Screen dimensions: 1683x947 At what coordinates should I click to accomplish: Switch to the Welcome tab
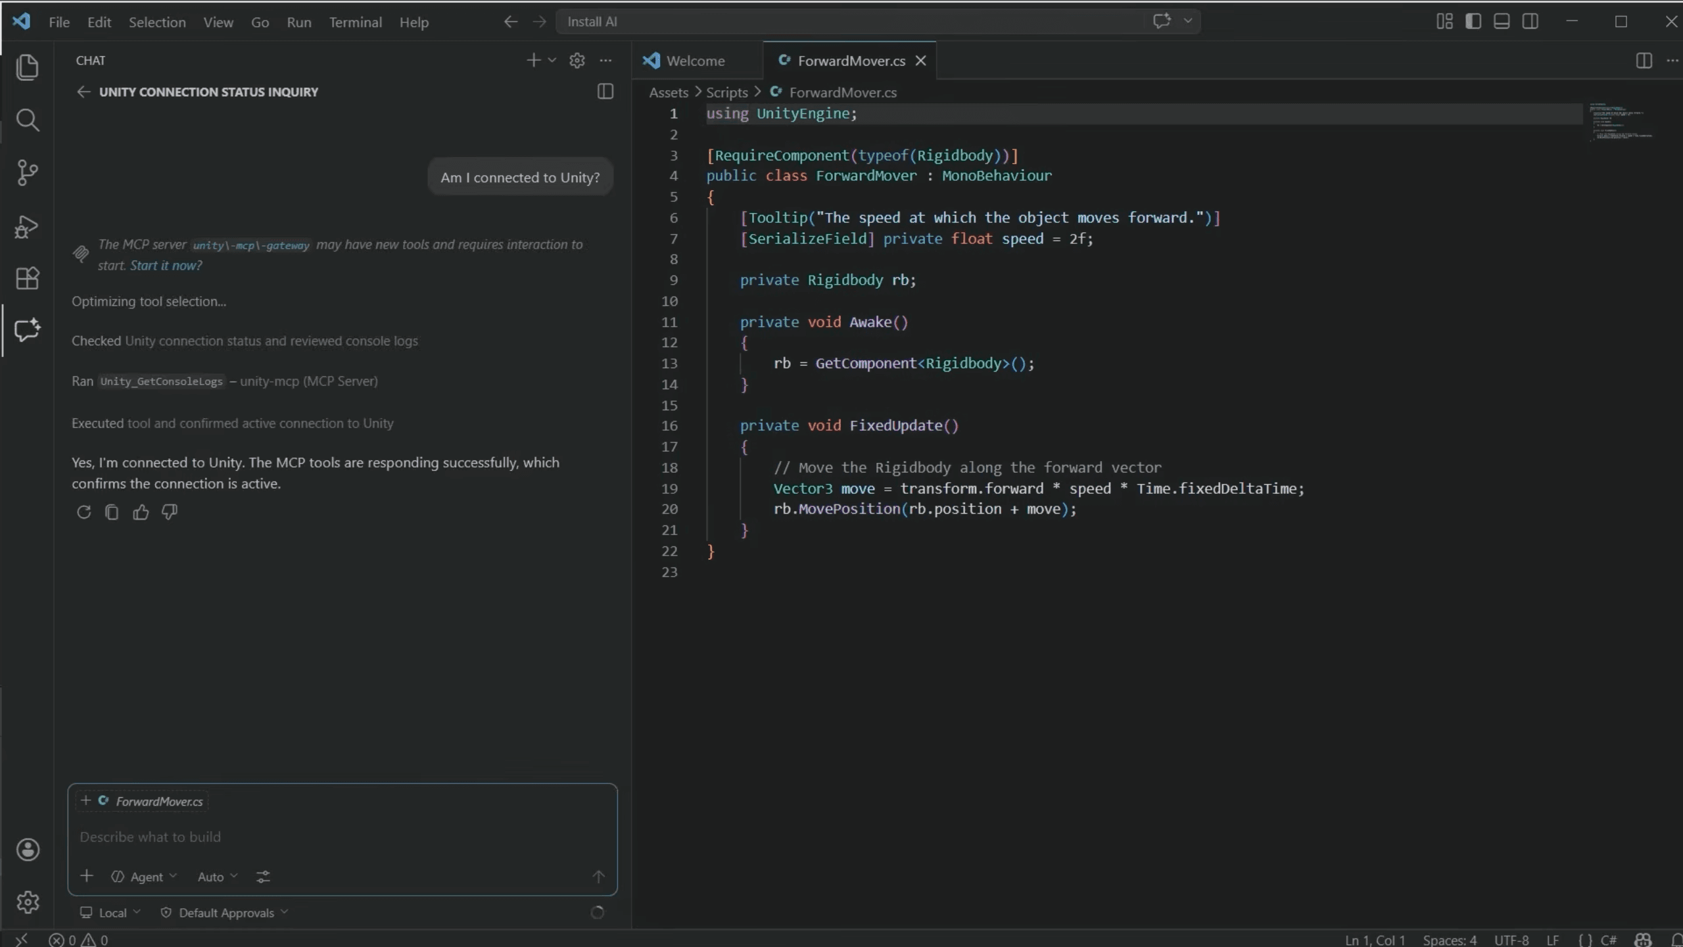697,61
